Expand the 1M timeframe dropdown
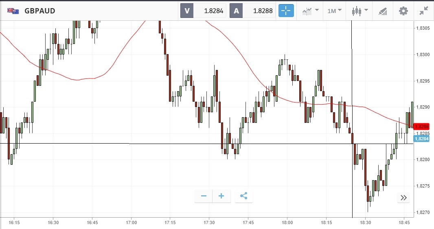Viewport: 434px width, 229px height. [334, 11]
